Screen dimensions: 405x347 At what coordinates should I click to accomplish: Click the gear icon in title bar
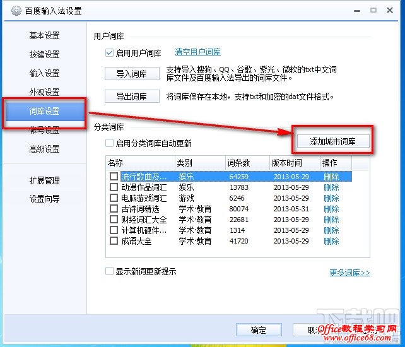point(16,11)
